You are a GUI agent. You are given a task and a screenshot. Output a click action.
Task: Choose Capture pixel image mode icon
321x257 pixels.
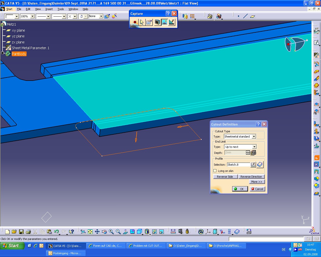pyautogui.click(x=164, y=22)
